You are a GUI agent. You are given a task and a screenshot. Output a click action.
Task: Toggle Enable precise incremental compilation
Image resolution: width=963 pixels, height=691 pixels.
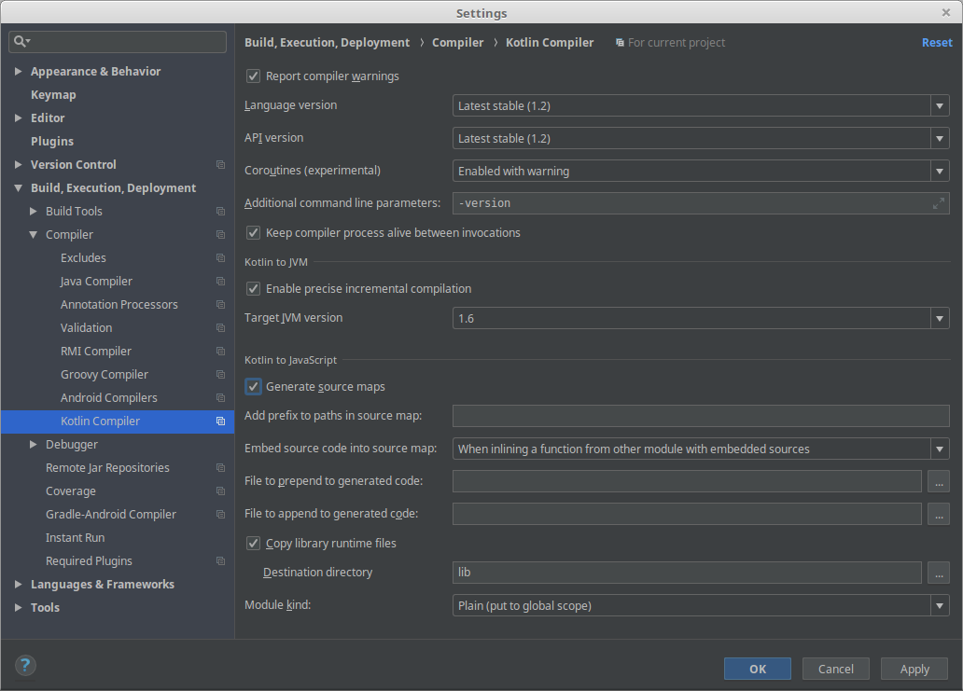253,288
